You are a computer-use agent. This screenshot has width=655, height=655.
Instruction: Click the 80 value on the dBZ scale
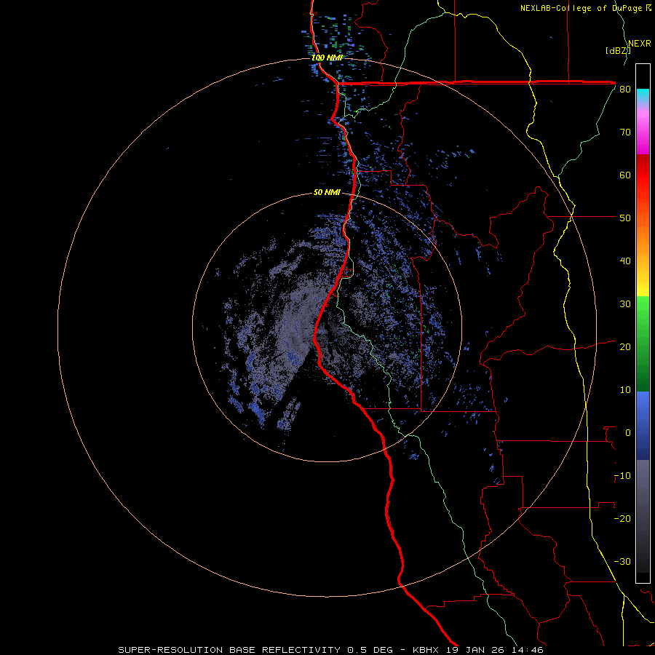pyautogui.click(x=625, y=90)
